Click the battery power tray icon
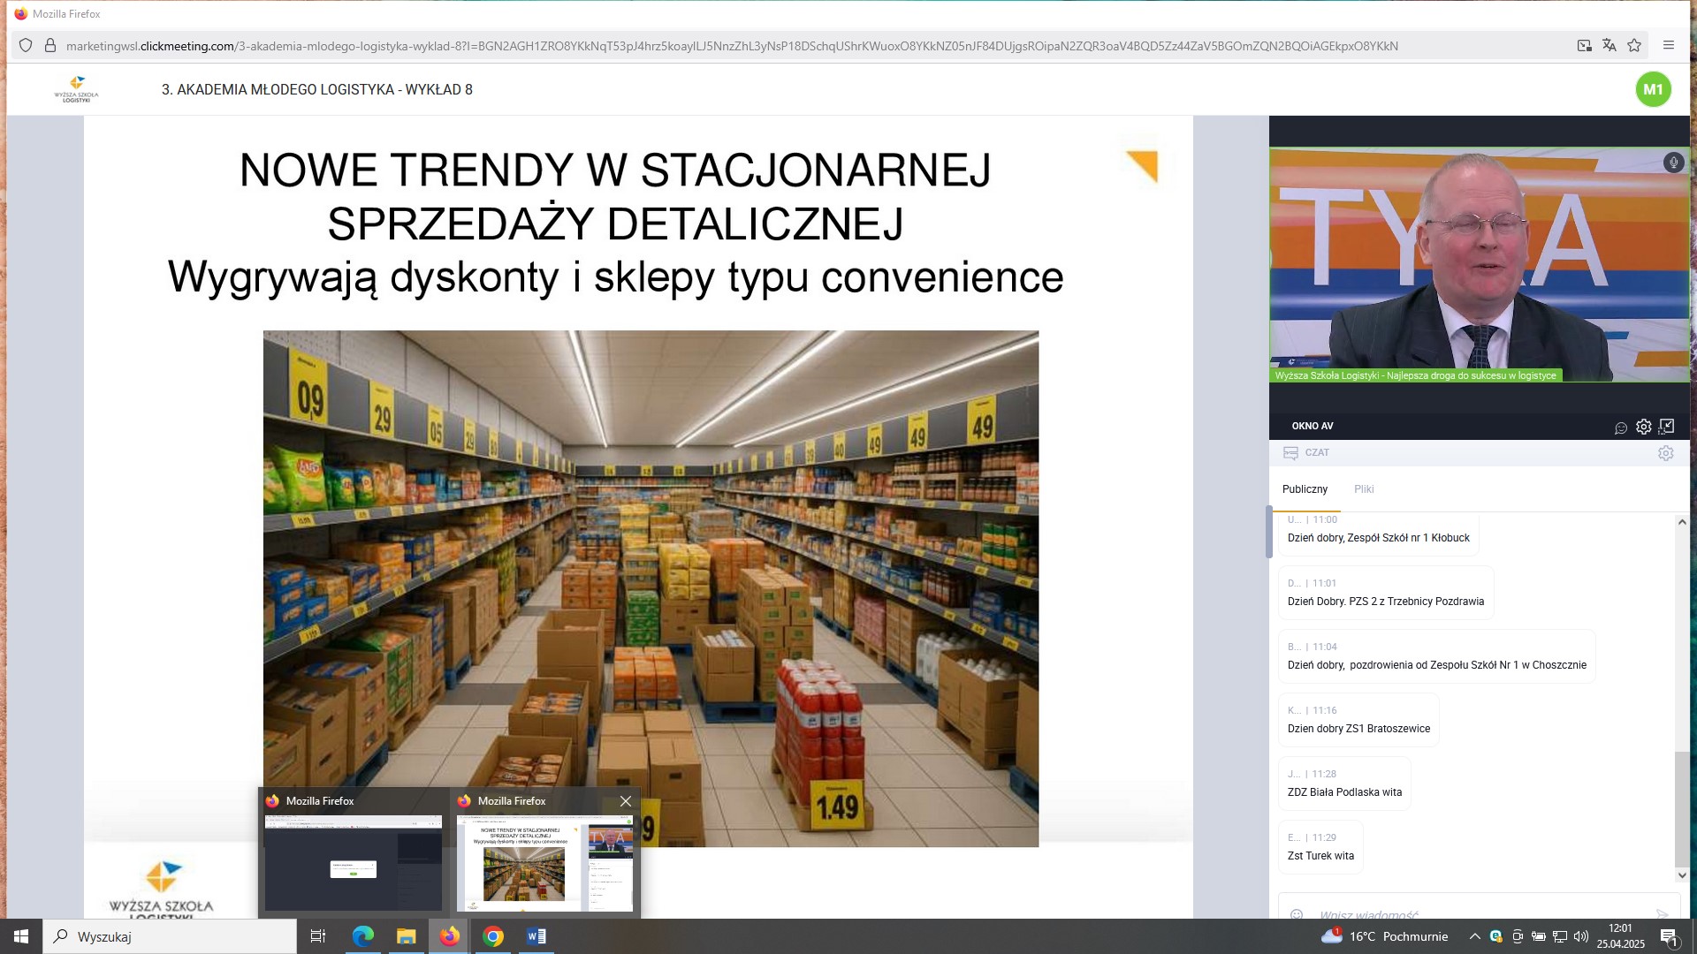The height and width of the screenshot is (954, 1697). tap(1539, 936)
